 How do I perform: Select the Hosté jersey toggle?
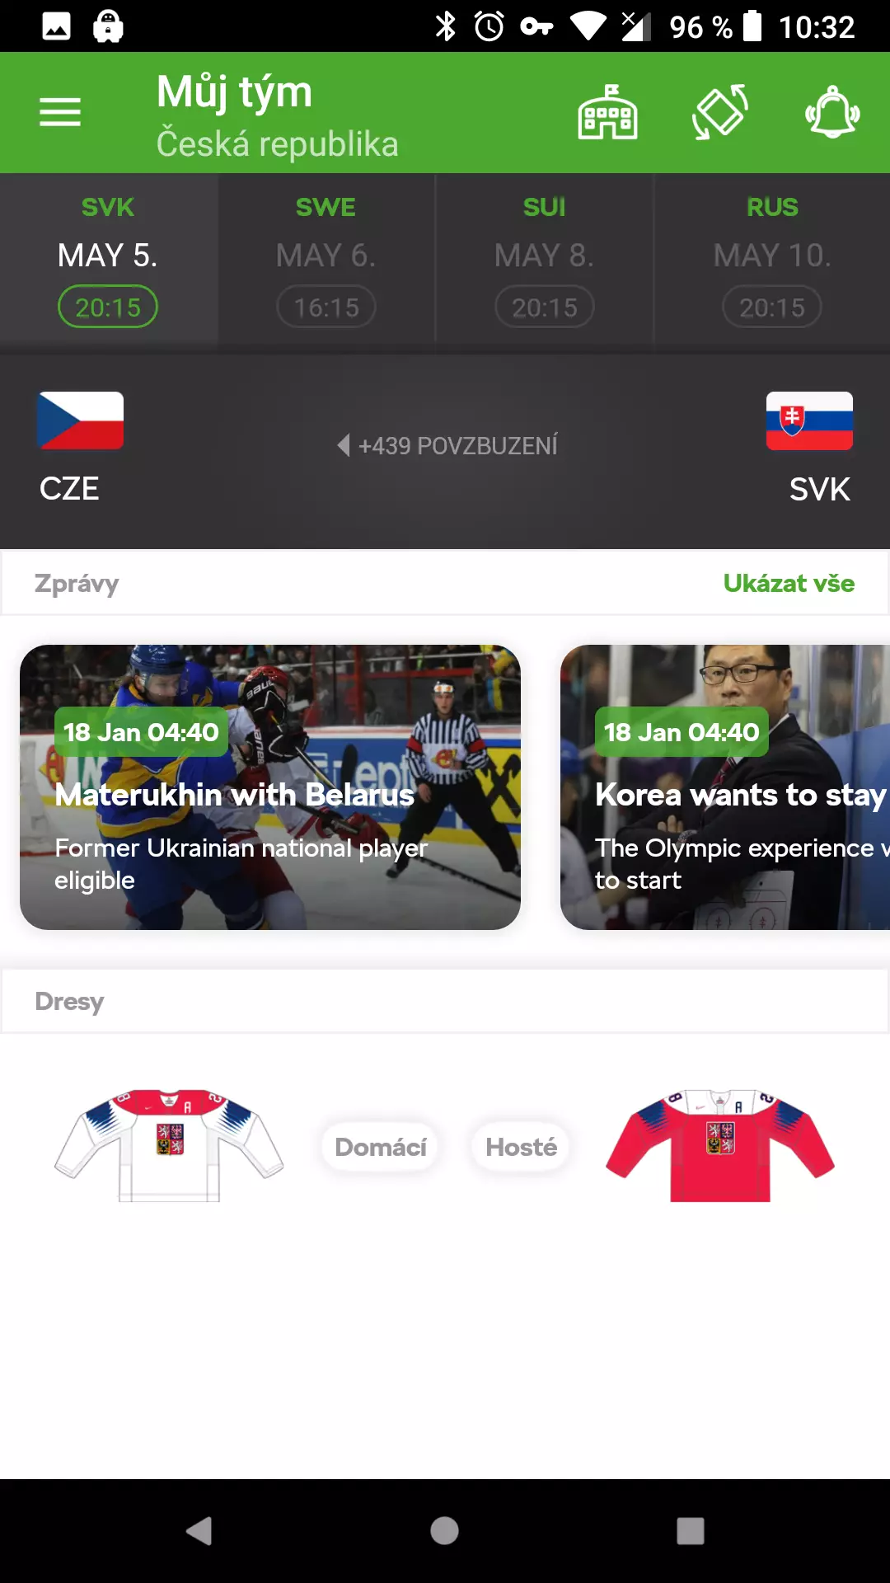[x=521, y=1147]
